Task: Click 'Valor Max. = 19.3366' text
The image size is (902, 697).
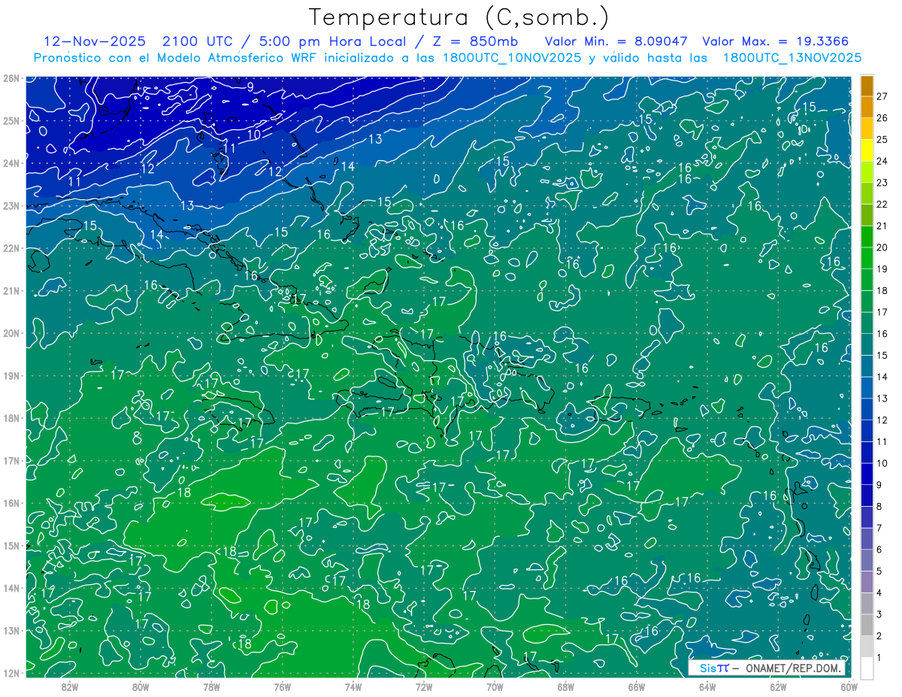Action: (777, 41)
